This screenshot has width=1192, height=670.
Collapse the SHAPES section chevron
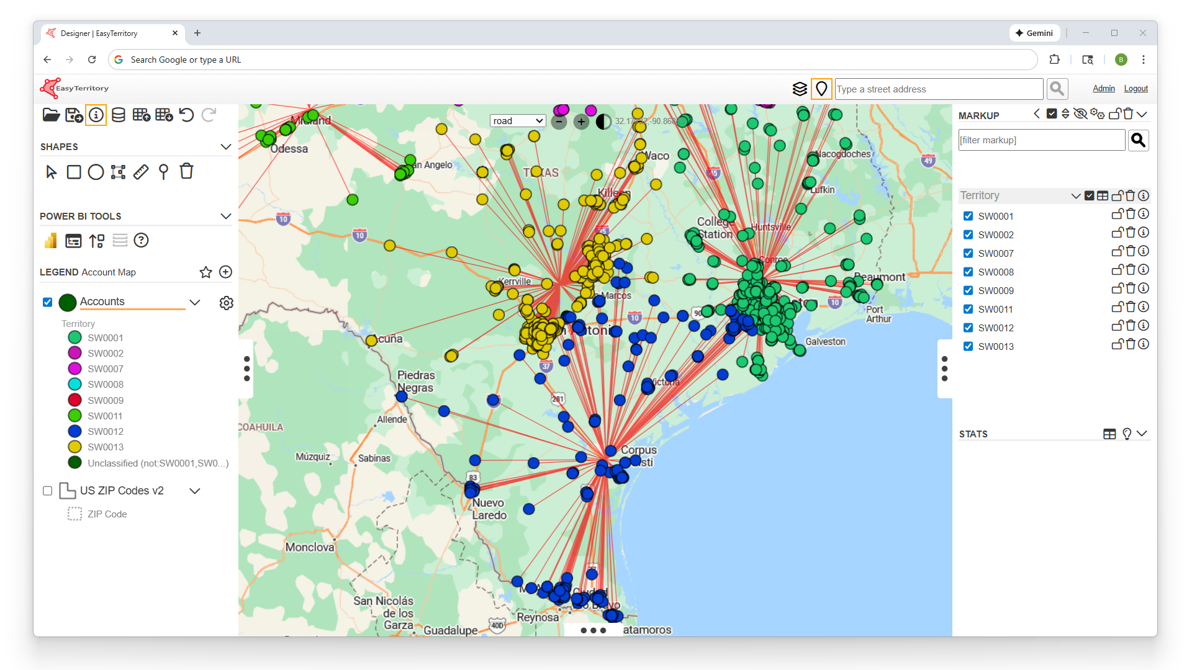pos(226,147)
